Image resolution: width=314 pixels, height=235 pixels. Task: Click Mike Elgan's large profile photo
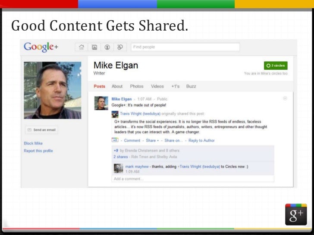[x=53, y=90]
